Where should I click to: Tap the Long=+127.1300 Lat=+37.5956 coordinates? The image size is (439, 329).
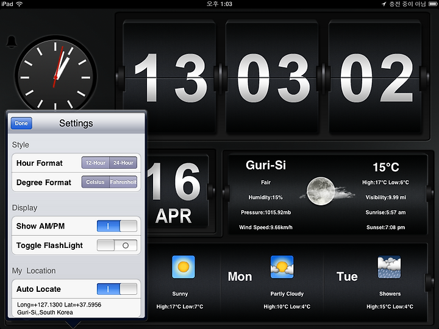point(59,305)
